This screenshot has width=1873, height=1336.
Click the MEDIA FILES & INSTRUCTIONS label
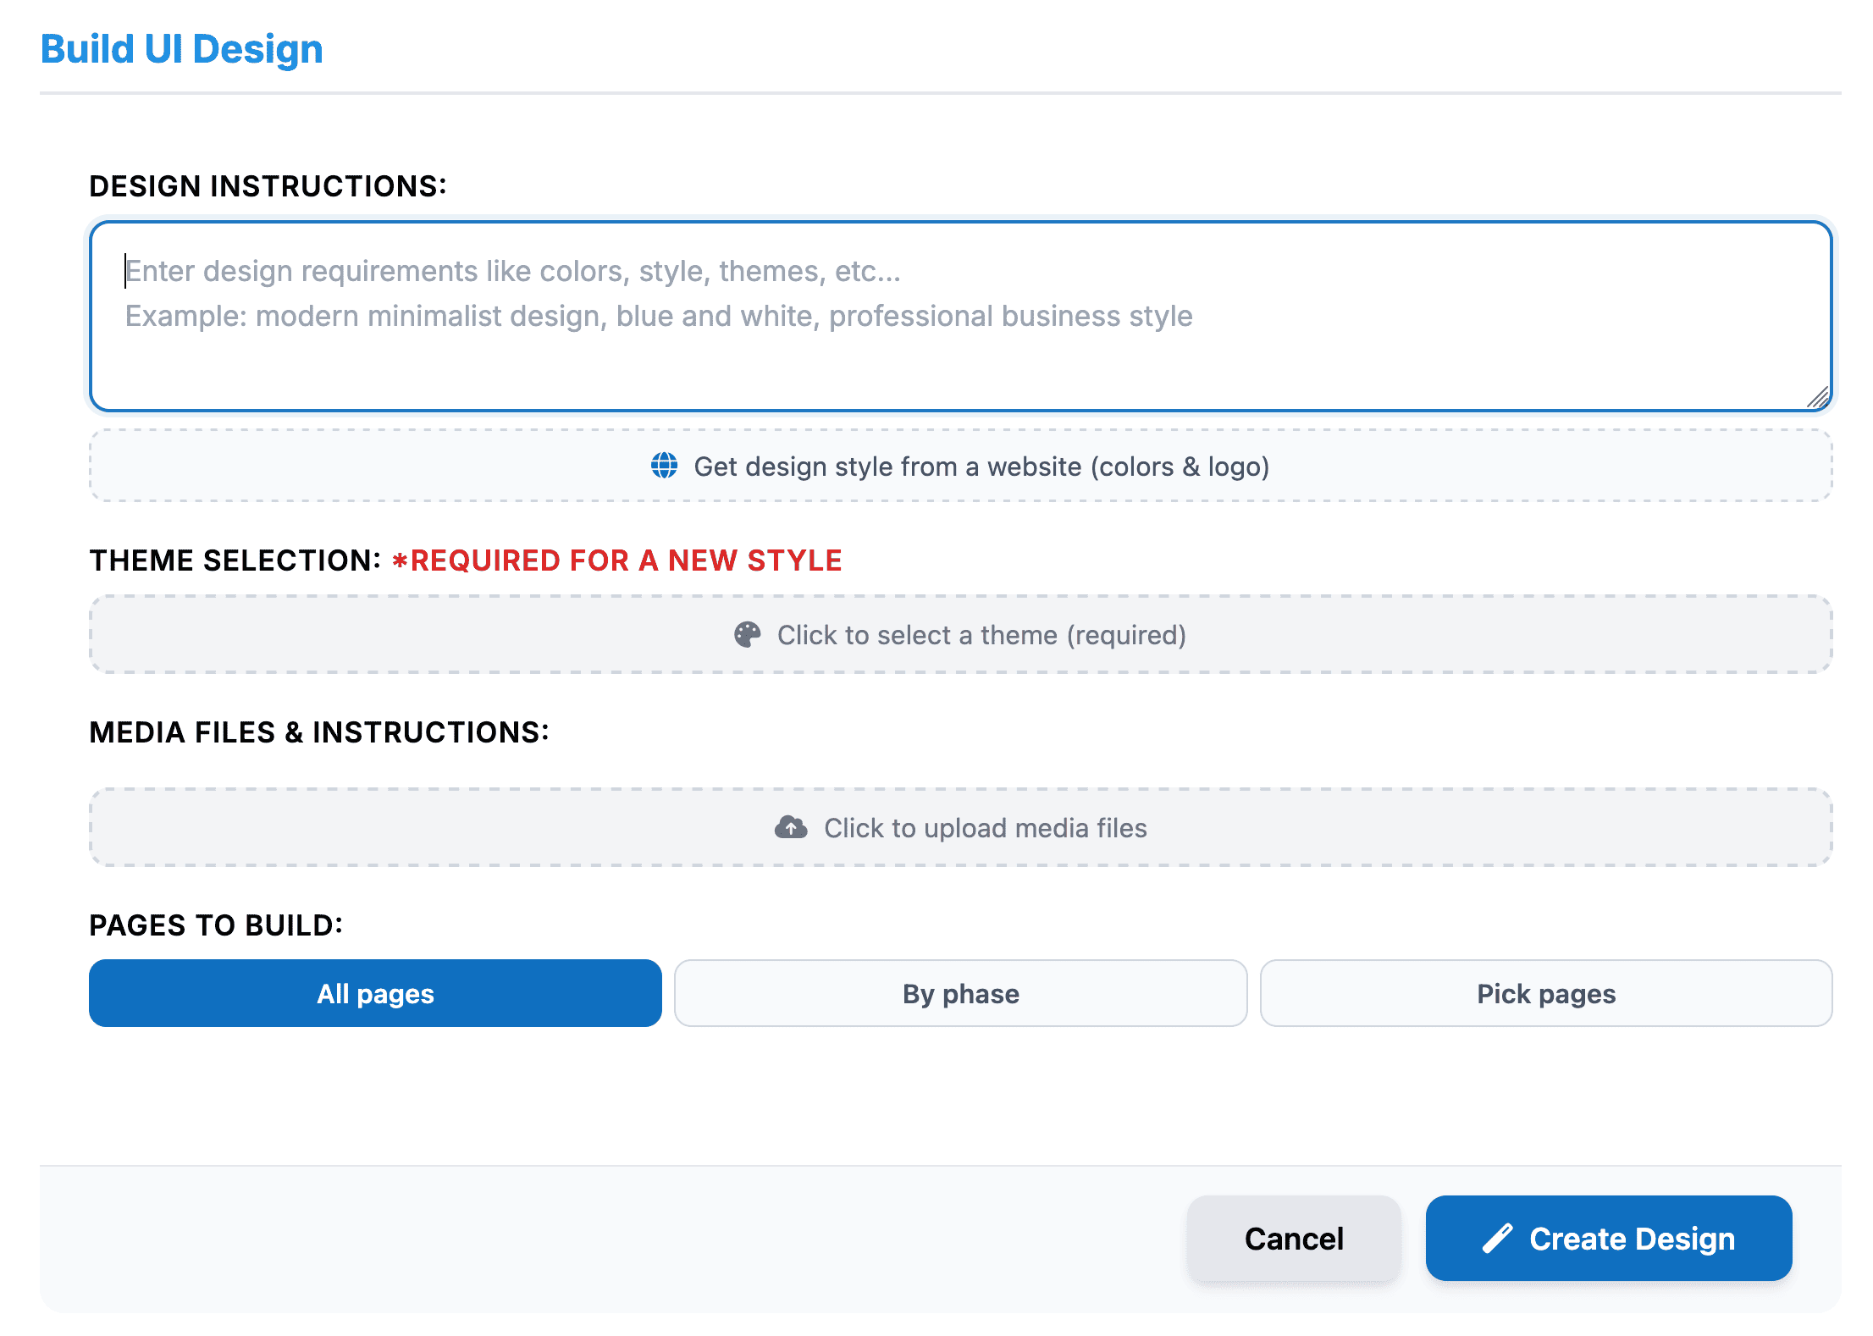point(319,732)
